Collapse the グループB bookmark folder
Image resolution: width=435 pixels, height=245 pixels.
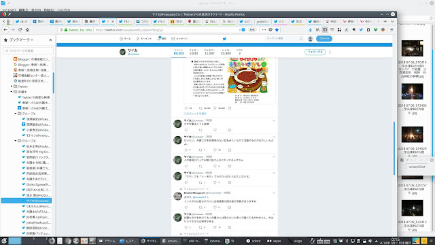[15, 141]
